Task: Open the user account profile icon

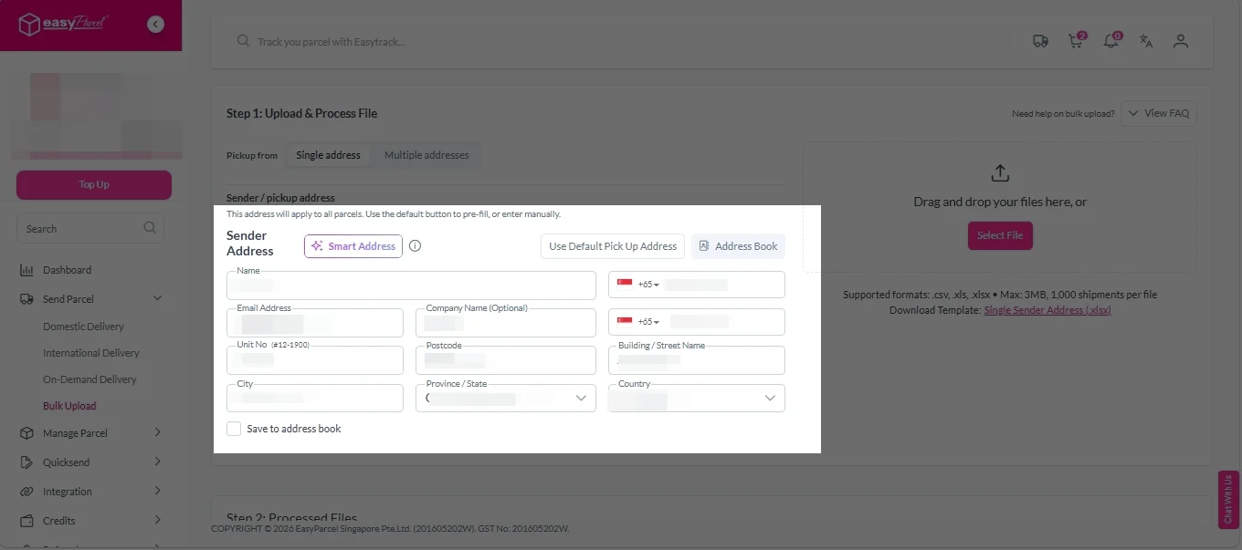Action: tap(1181, 41)
